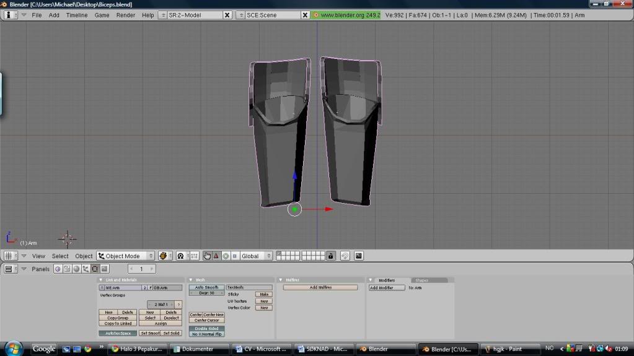Render this window with OpenGL image icon
The width and height of the screenshot is (634, 356).
tap(359, 256)
